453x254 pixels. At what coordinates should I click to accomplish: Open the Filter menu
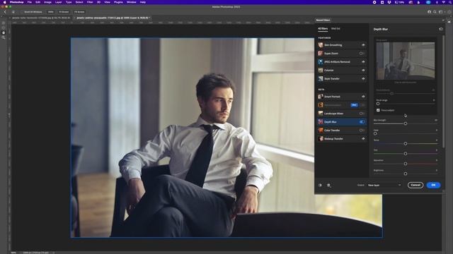90,2
